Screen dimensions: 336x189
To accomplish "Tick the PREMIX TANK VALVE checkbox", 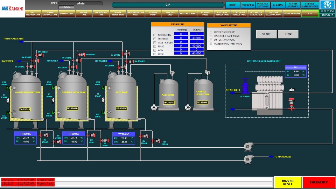I will pyautogui.click(x=211, y=32).
